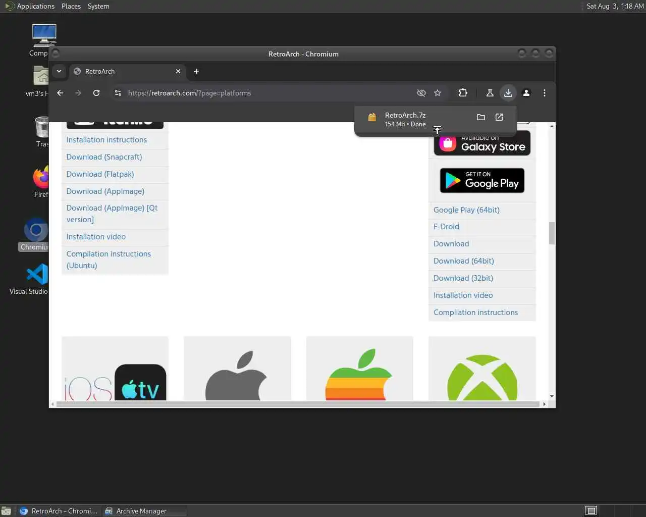Open the System menu
This screenshot has height=517, width=646.
[x=98, y=6]
